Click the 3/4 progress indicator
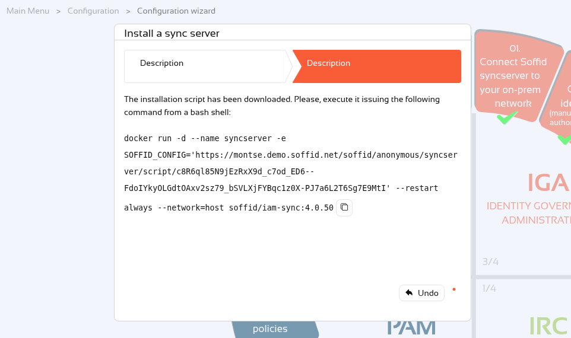 click(x=490, y=262)
